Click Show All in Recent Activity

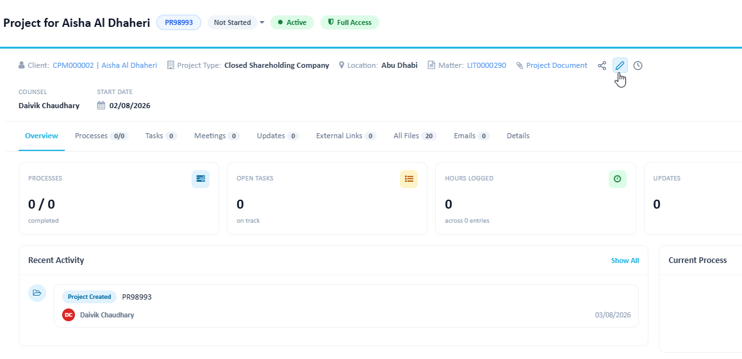pyautogui.click(x=625, y=260)
